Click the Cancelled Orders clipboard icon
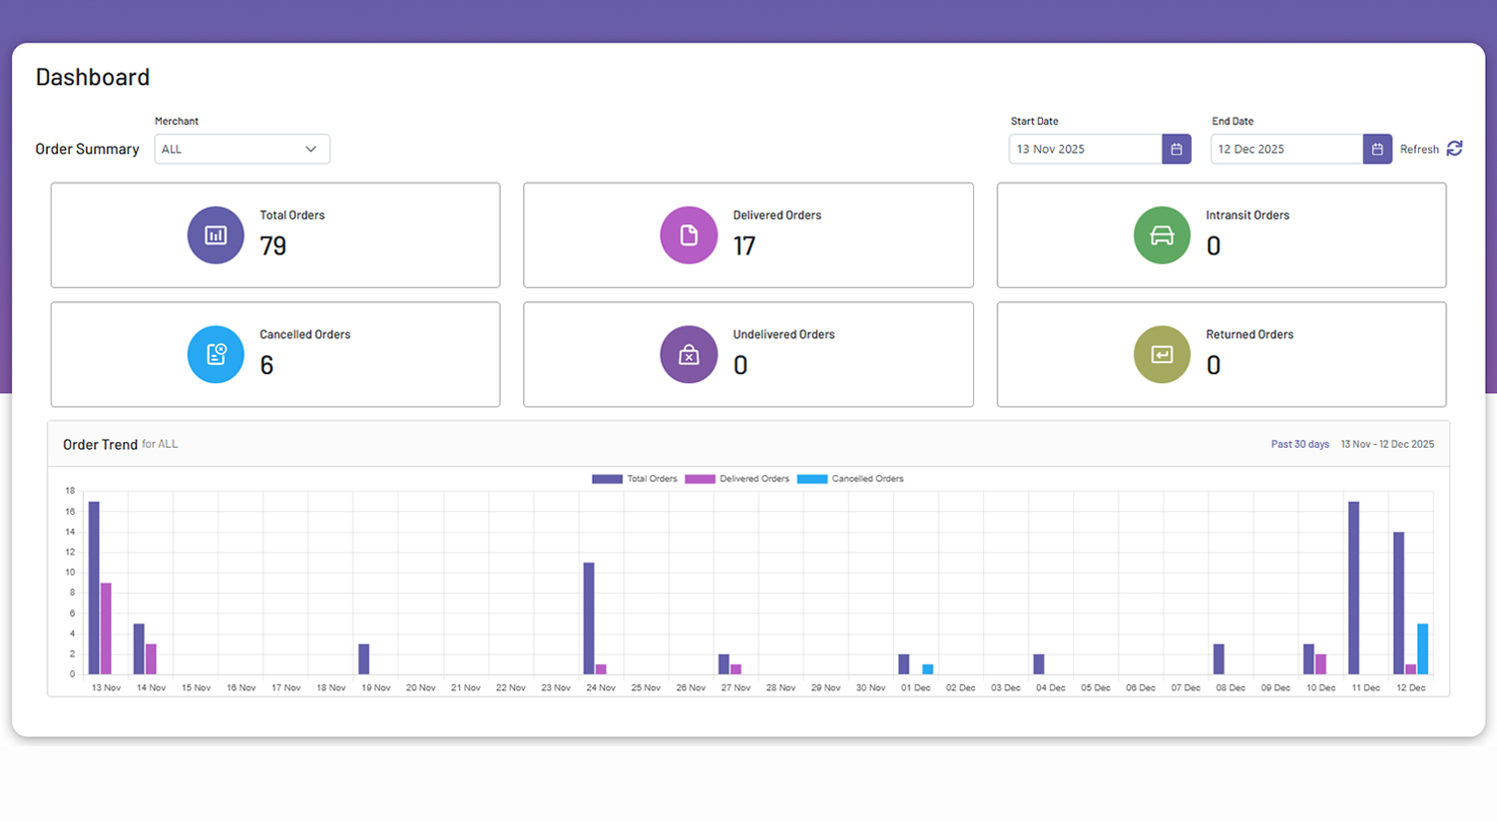The height and width of the screenshot is (822, 1497). 216,354
